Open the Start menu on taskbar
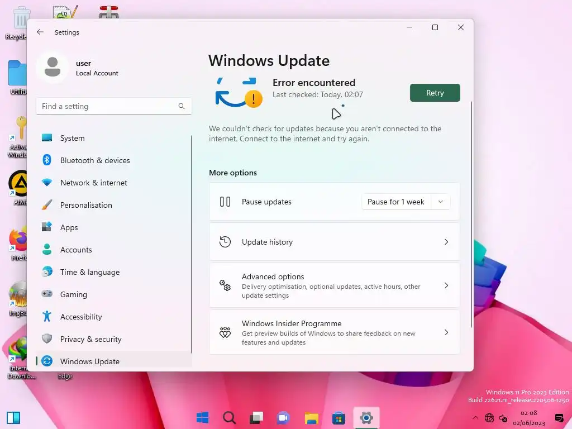 (x=202, y=417)
